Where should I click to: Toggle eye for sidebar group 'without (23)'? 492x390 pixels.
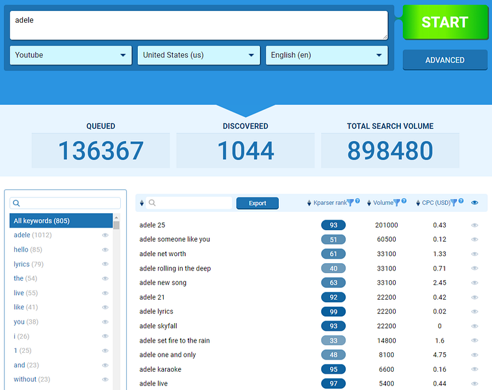[105, 380]
